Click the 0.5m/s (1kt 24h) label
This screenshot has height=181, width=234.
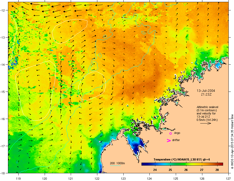click(207, 120)
